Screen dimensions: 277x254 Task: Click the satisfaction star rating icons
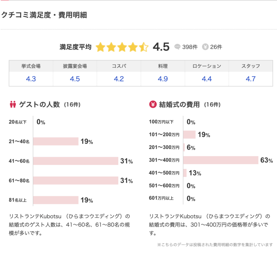pyautogui.click(x=122, y=47)
